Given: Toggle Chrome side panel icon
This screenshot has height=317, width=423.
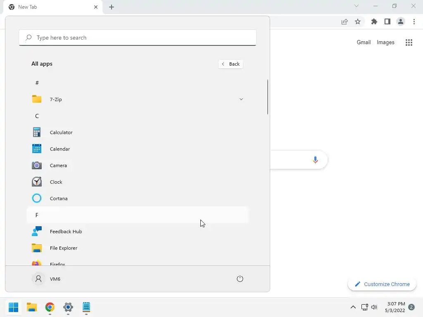Looking at the screenshot, I should click(387, 21).
